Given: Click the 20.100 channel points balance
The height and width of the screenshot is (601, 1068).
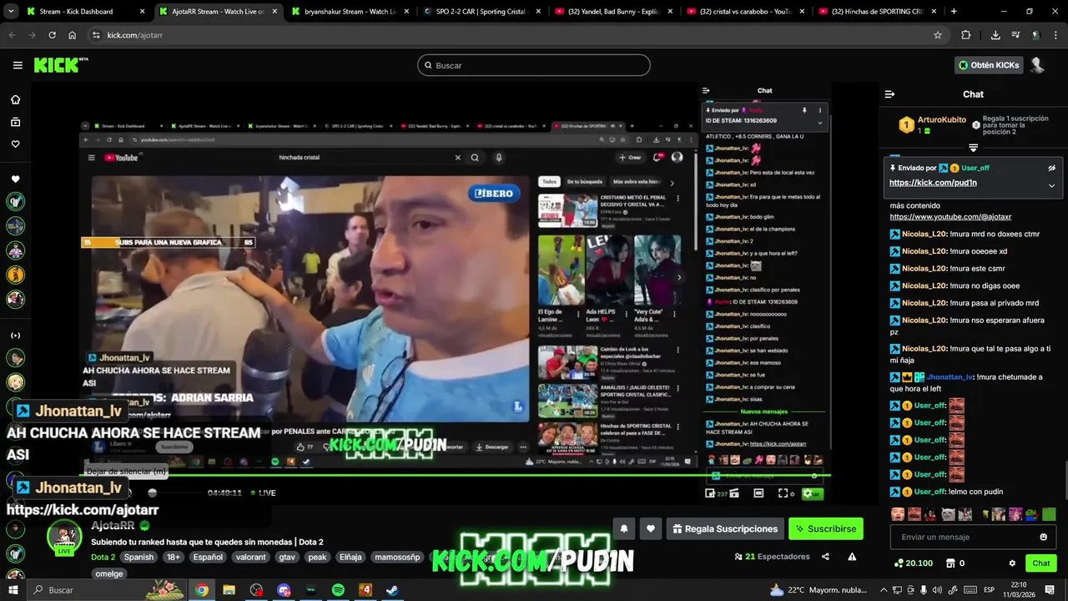Looking at the screenshot, I should click(913, 563).
